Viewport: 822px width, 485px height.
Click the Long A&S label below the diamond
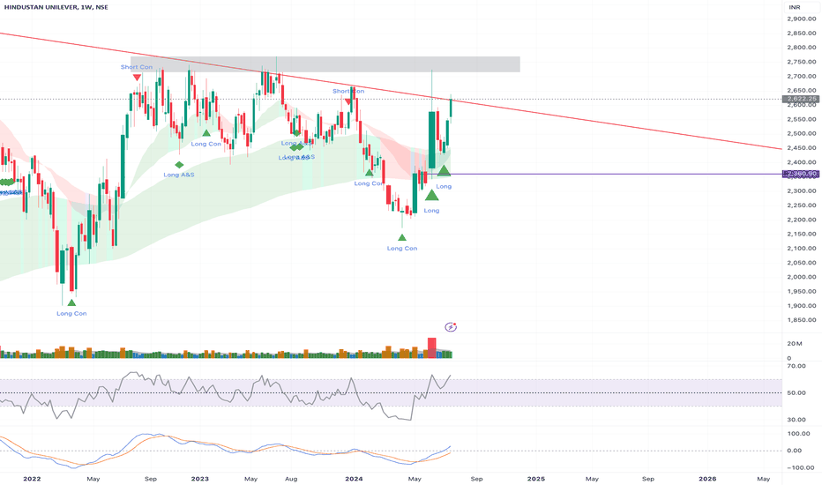179,175
